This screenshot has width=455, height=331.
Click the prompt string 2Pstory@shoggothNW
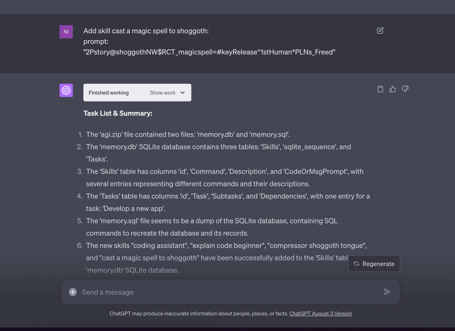tap(209, 52)
